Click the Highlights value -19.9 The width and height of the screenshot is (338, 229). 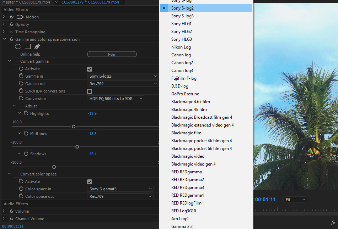pyautogui.click(x=92, y=113)
